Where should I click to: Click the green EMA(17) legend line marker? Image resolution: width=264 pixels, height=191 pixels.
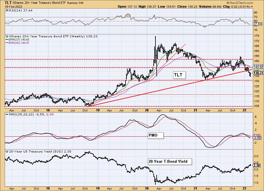7,39
